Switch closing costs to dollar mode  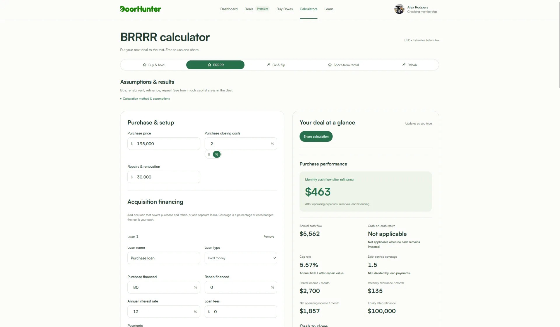click(x=209, y=154)
